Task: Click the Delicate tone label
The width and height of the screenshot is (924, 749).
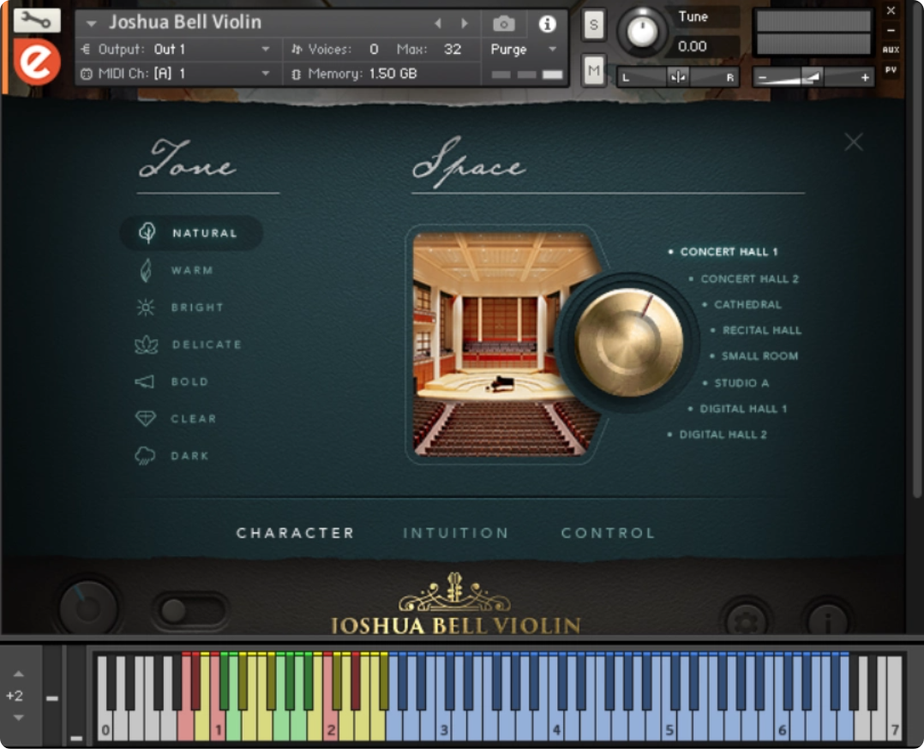Action: point(207,345)
